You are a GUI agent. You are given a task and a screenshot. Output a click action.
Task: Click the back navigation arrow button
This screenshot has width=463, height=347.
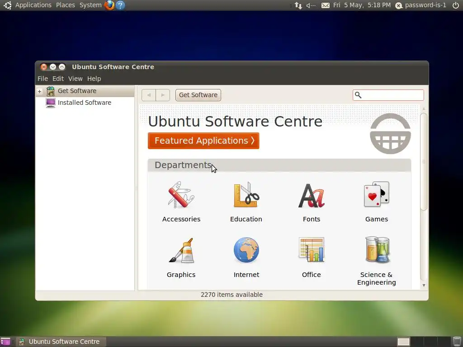point(149,95)
